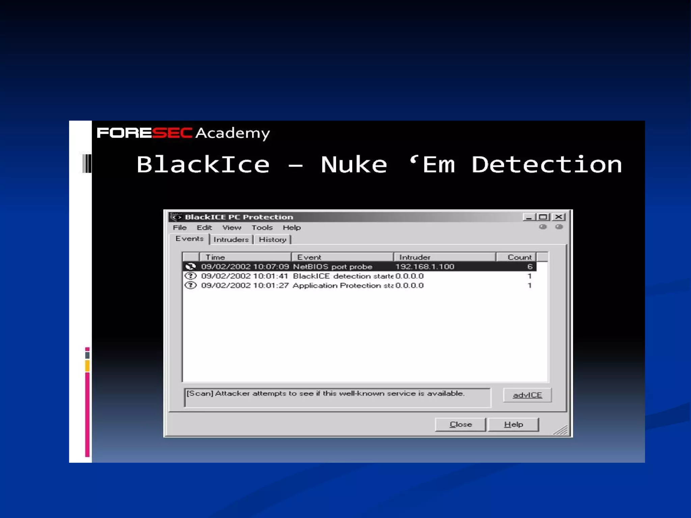Switch to the History tab

(x=272, y=239)
